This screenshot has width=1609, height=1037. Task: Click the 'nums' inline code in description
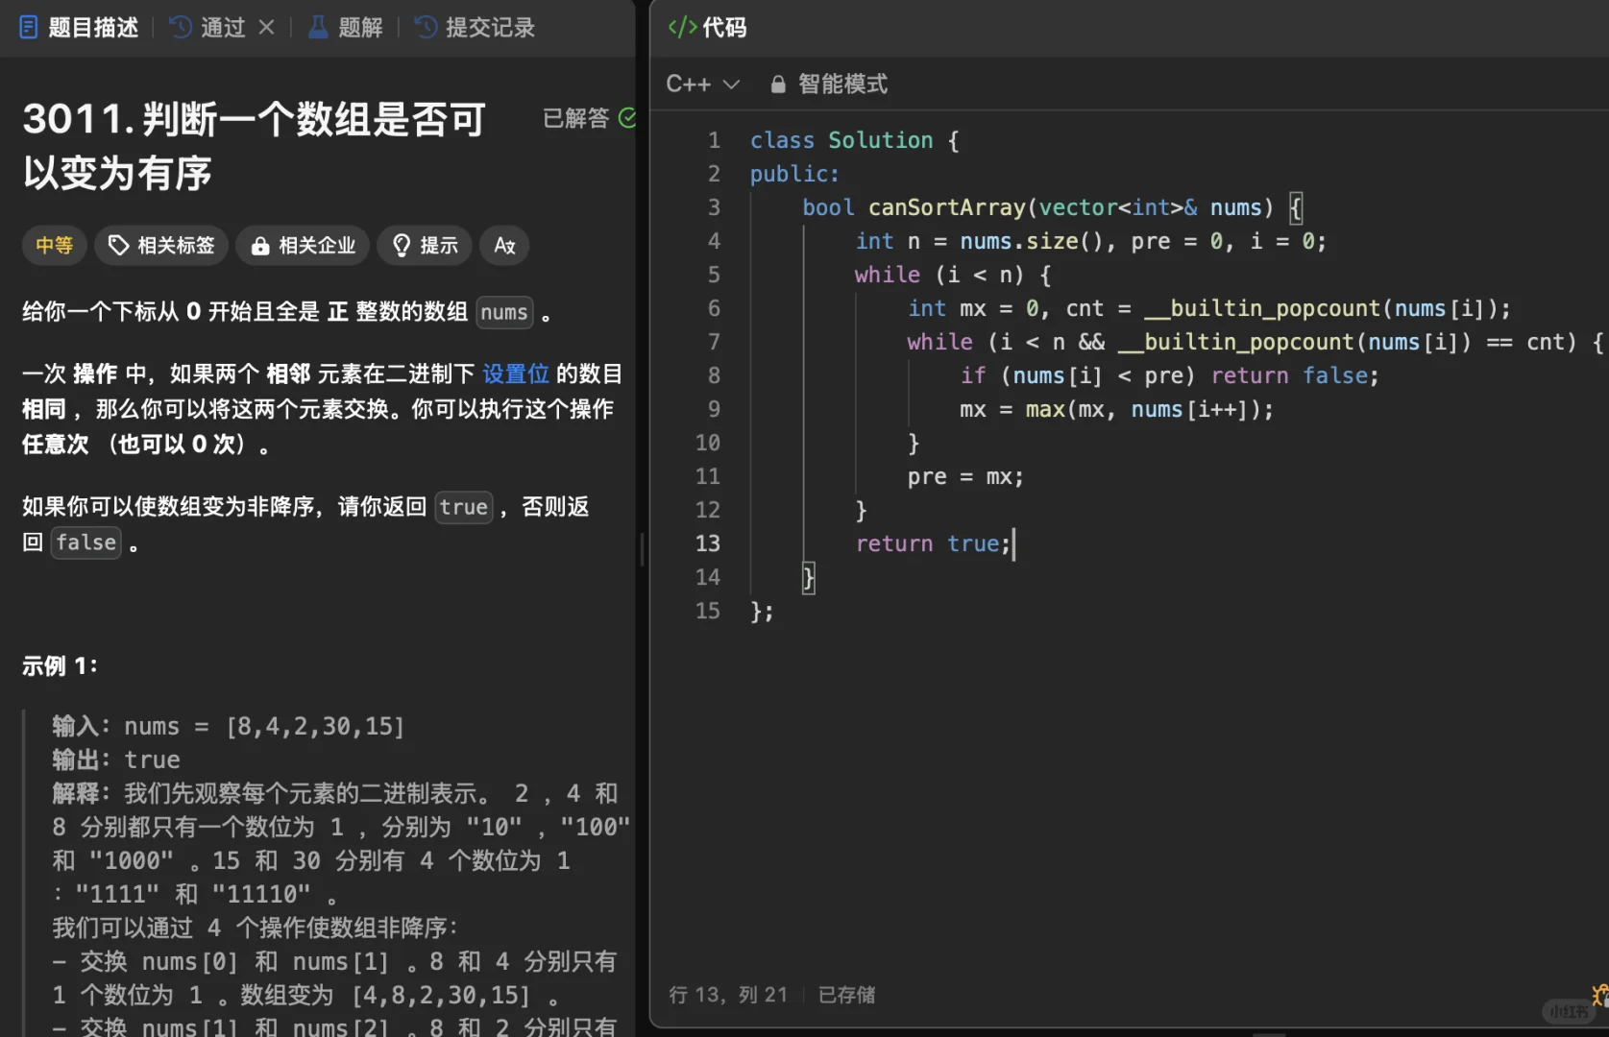504,312
